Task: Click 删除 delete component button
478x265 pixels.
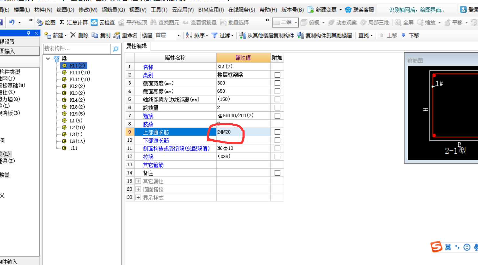Action: click(x=79, y=35)
